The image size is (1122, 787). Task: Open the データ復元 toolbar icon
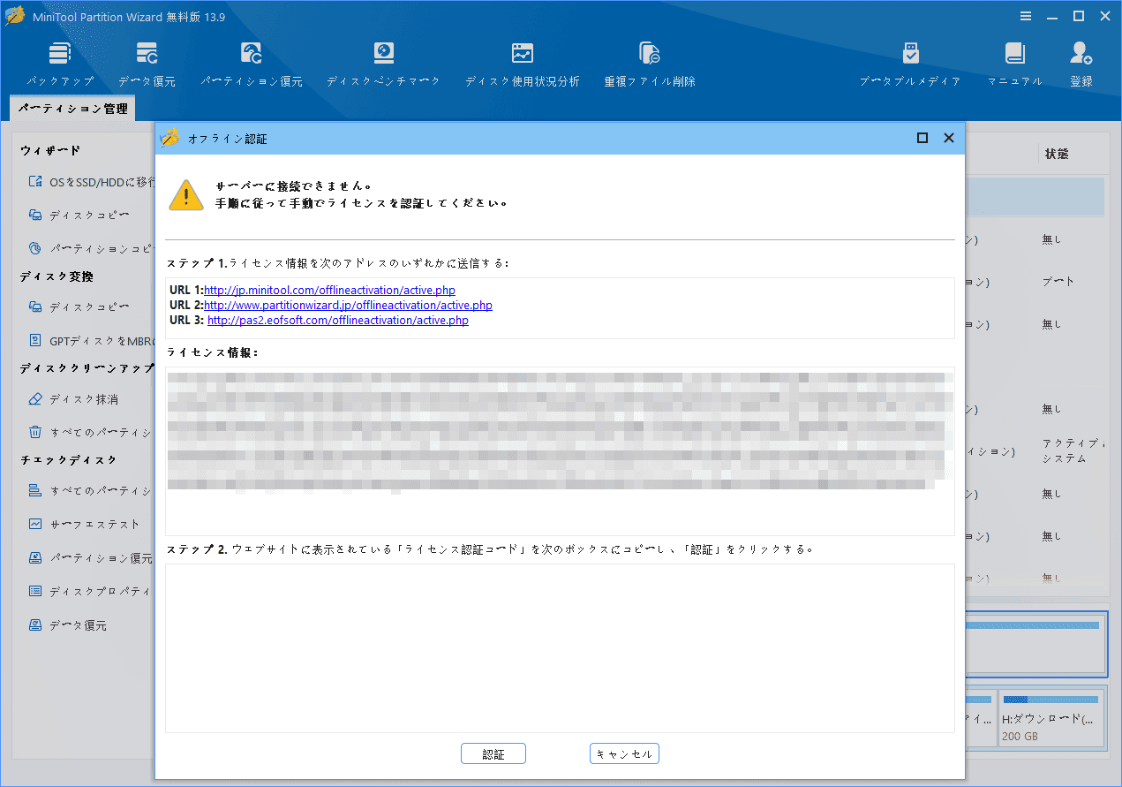pos(147,64)
